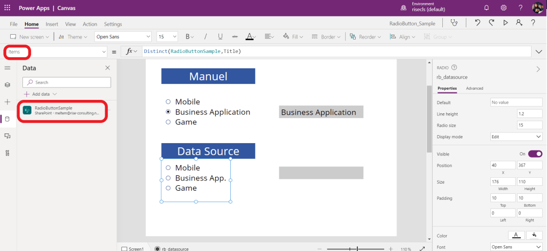Open the notifications bell icon
The width and height of the screenshot is (547, 251).
click(x=486, y=7)
